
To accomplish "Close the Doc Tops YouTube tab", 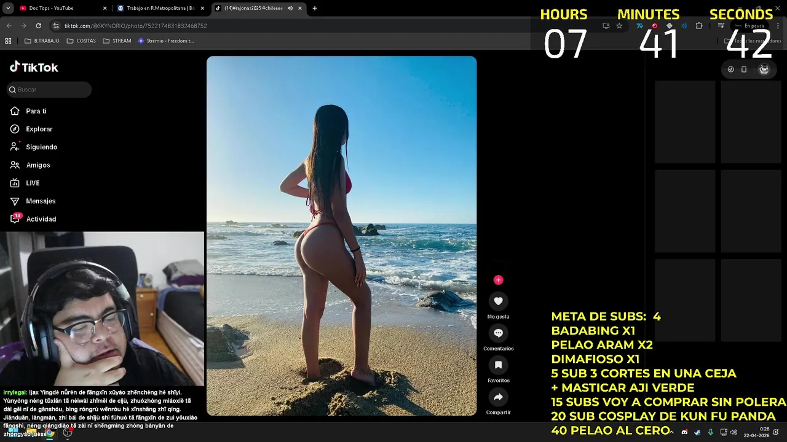I will click(x=105, y=8).
